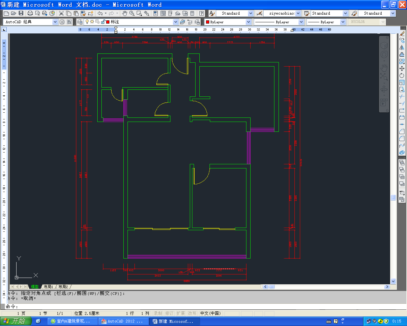Open the siyecaobiao dimension style dropdown
Screen dimensions: 407x326
click(298, 13)
